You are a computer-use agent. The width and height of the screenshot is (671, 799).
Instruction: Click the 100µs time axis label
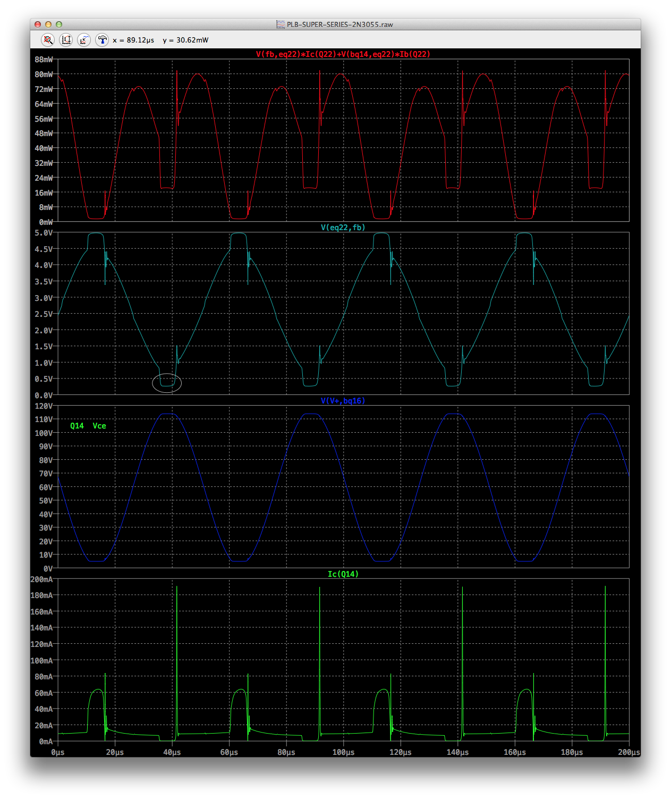[343, 753]
